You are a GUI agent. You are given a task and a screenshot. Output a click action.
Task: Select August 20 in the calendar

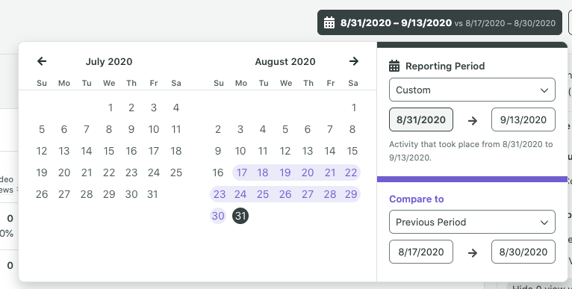tap(308, 173)
